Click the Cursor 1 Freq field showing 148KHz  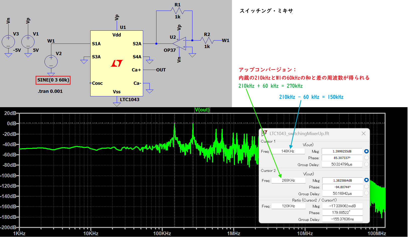point(288,151)
